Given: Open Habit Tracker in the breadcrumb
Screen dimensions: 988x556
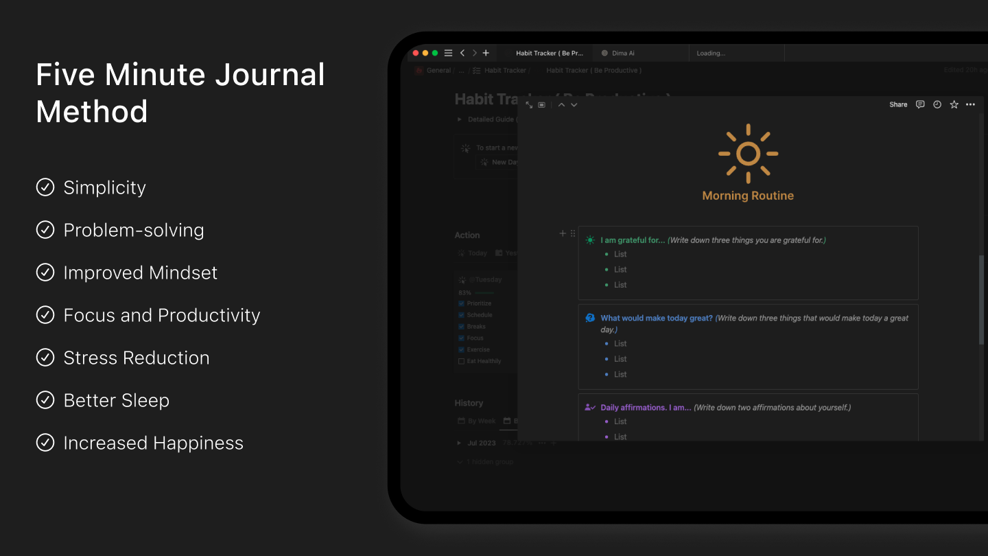Looking at the screenshot, I should pyautogui.click(x=505, y=70).
